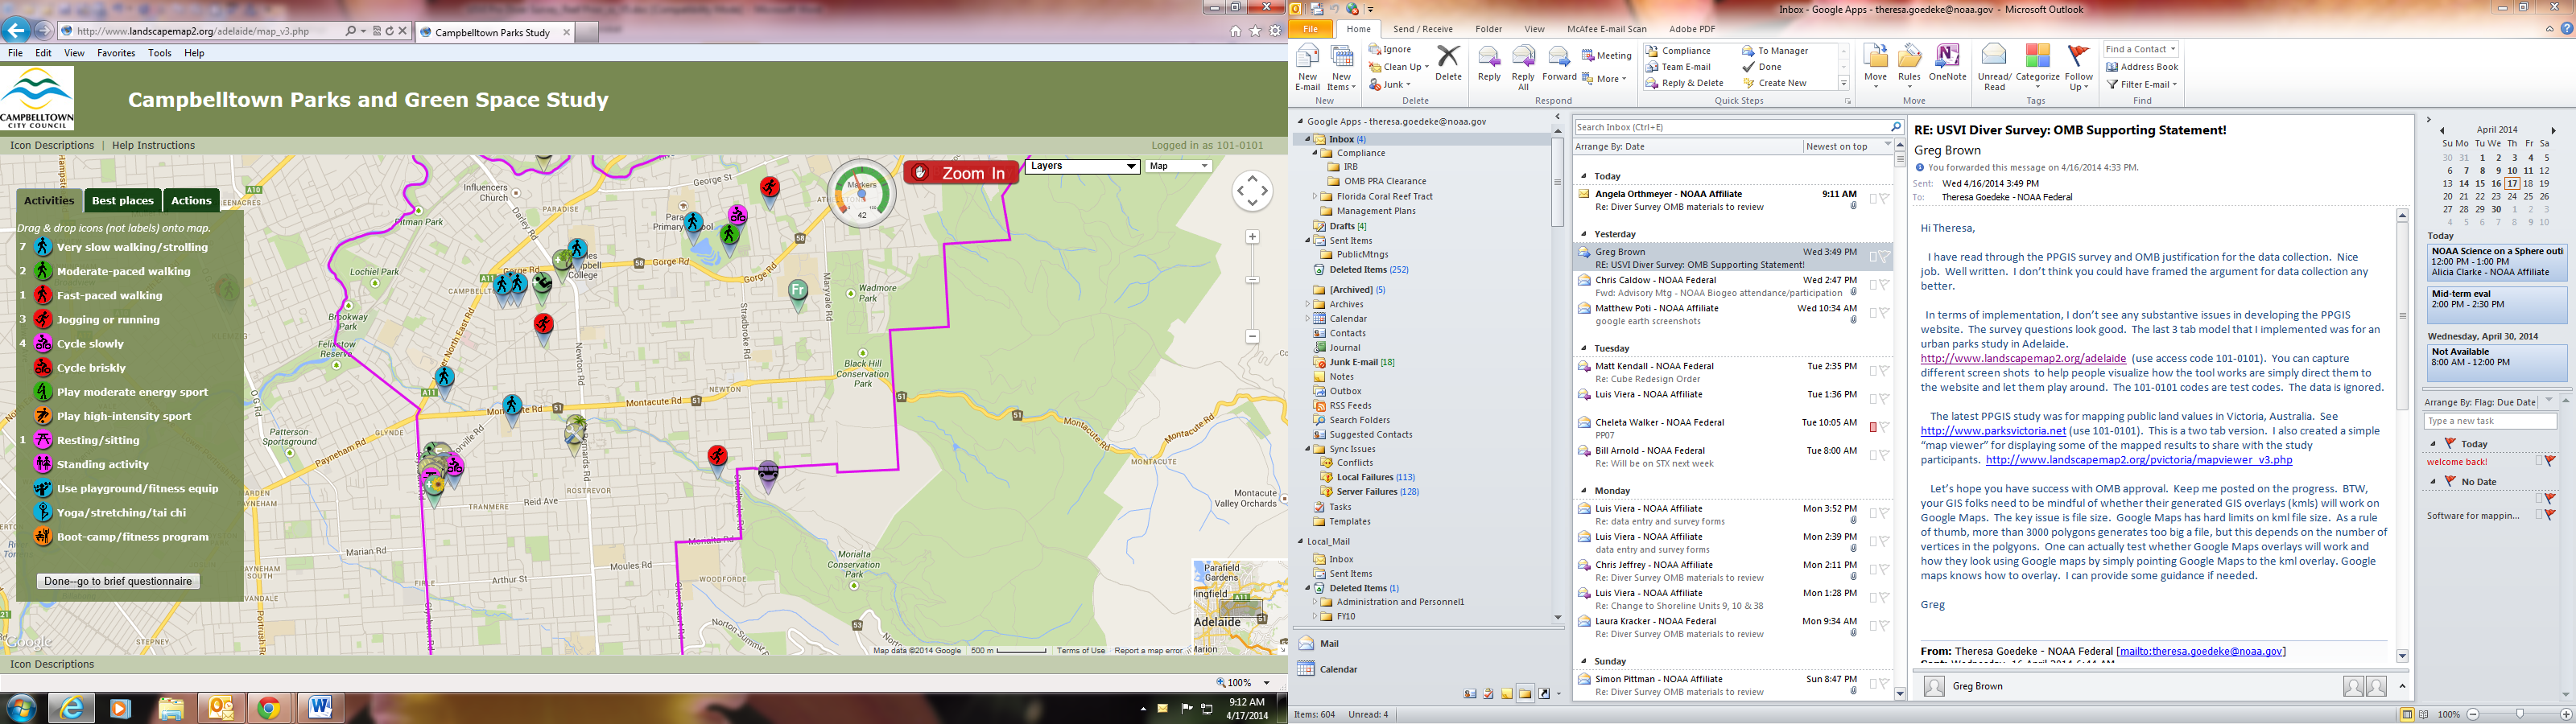2576x724 pixels.
Task: Switch to the Actions tab
Action: pyautogui.click(x=191, y=200)
